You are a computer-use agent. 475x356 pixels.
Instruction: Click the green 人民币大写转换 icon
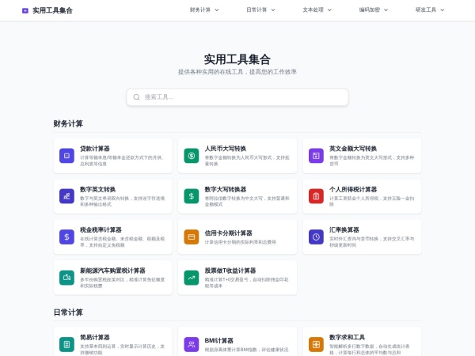192,156
